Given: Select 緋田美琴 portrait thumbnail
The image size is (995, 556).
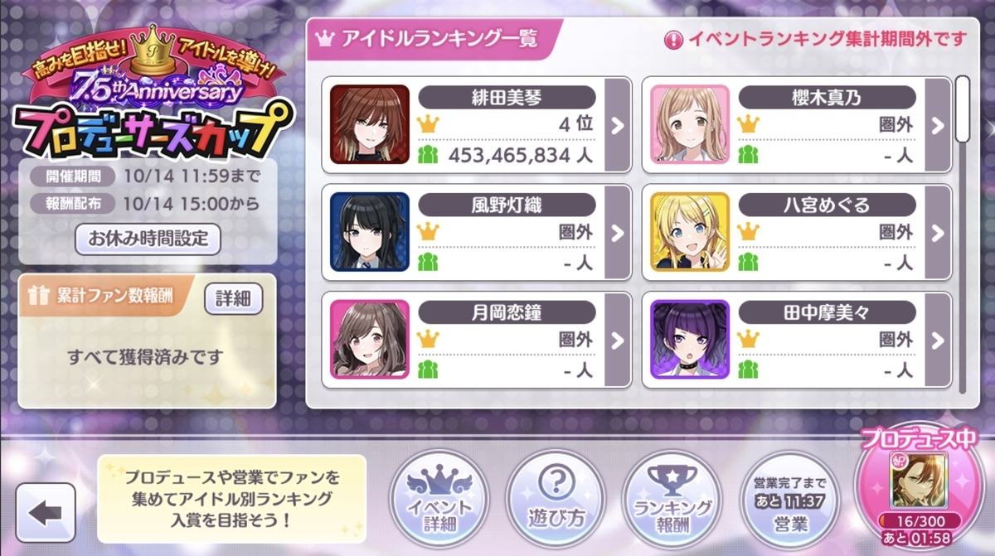Looking at the screenshot, I should coord(370,124).
